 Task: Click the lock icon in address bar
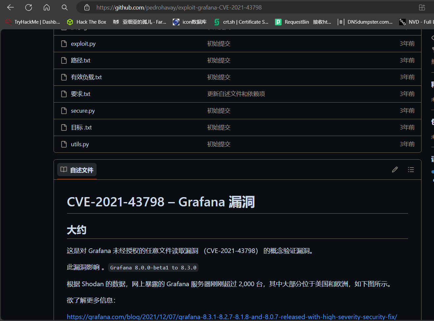tap(87, 7)
